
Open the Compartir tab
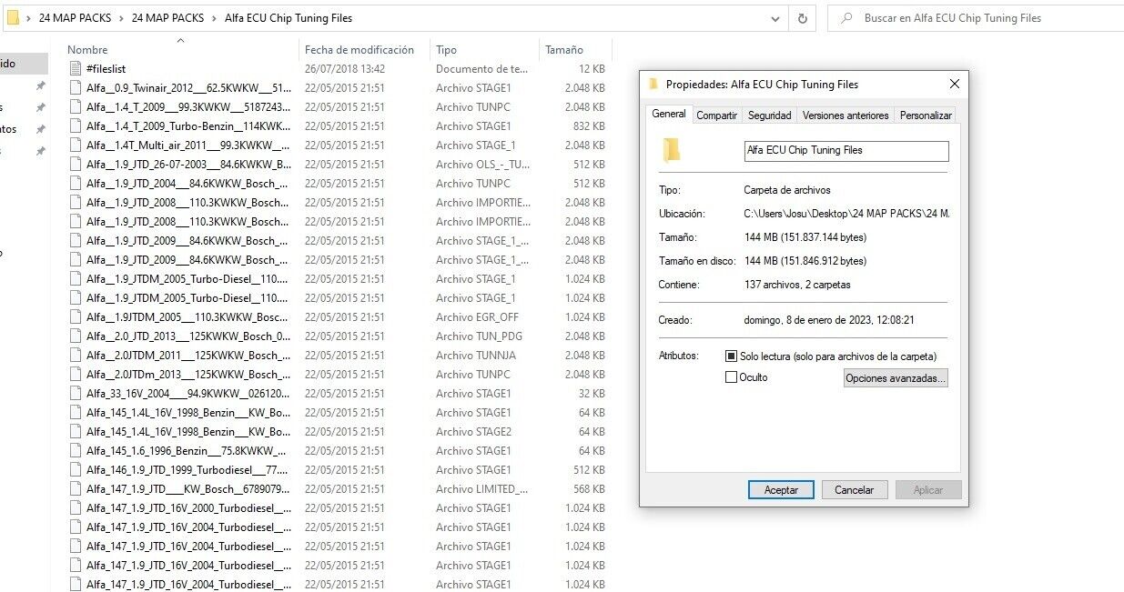[717, 115]
